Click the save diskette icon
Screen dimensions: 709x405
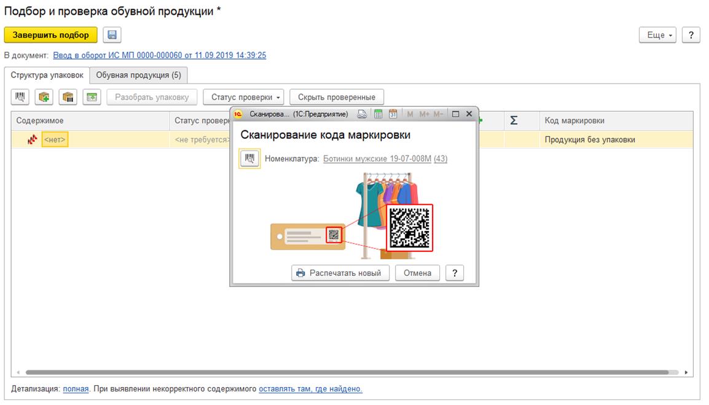[x=112, y=35]
